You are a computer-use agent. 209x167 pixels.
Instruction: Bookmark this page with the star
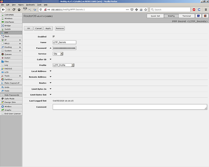tap(145, 10)
